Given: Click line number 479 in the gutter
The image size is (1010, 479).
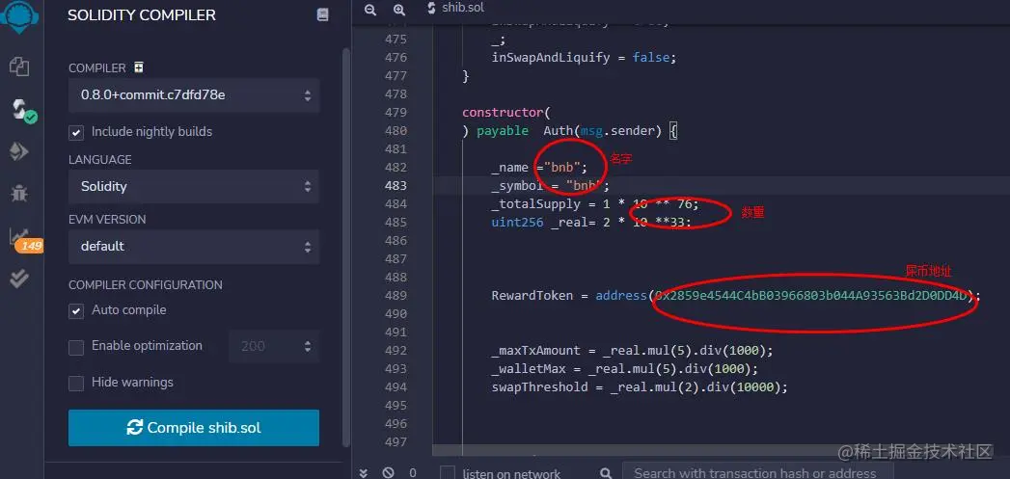Looking at the screenshot, I should 396,112.
